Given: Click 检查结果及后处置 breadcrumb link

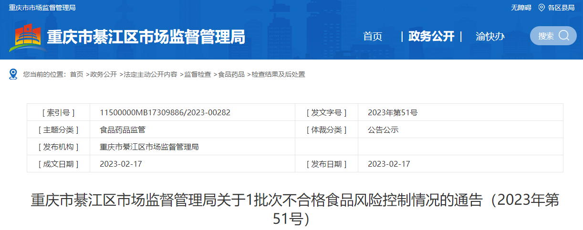Looking at the screenshot, I should tap(278, 74).
